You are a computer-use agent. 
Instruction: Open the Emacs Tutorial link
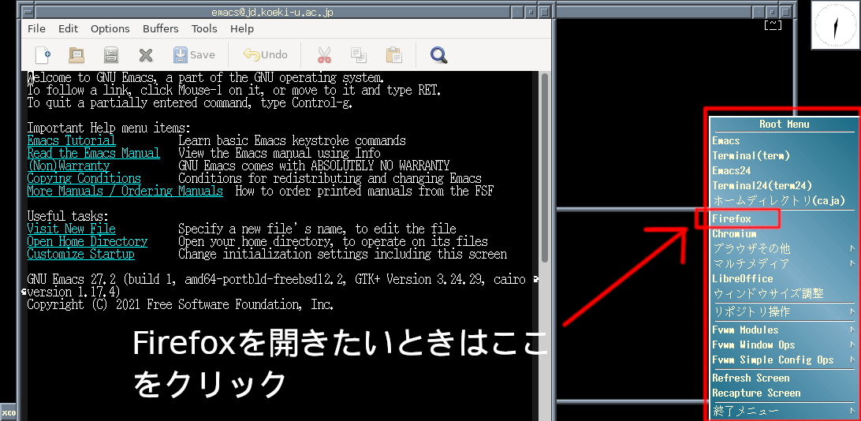click(71, 141)
